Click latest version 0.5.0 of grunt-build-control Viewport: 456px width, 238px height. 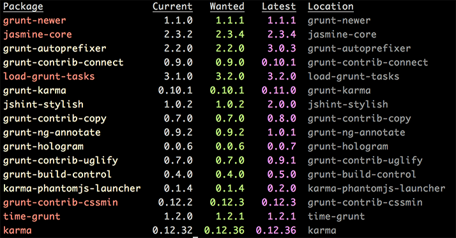point(282,174)
